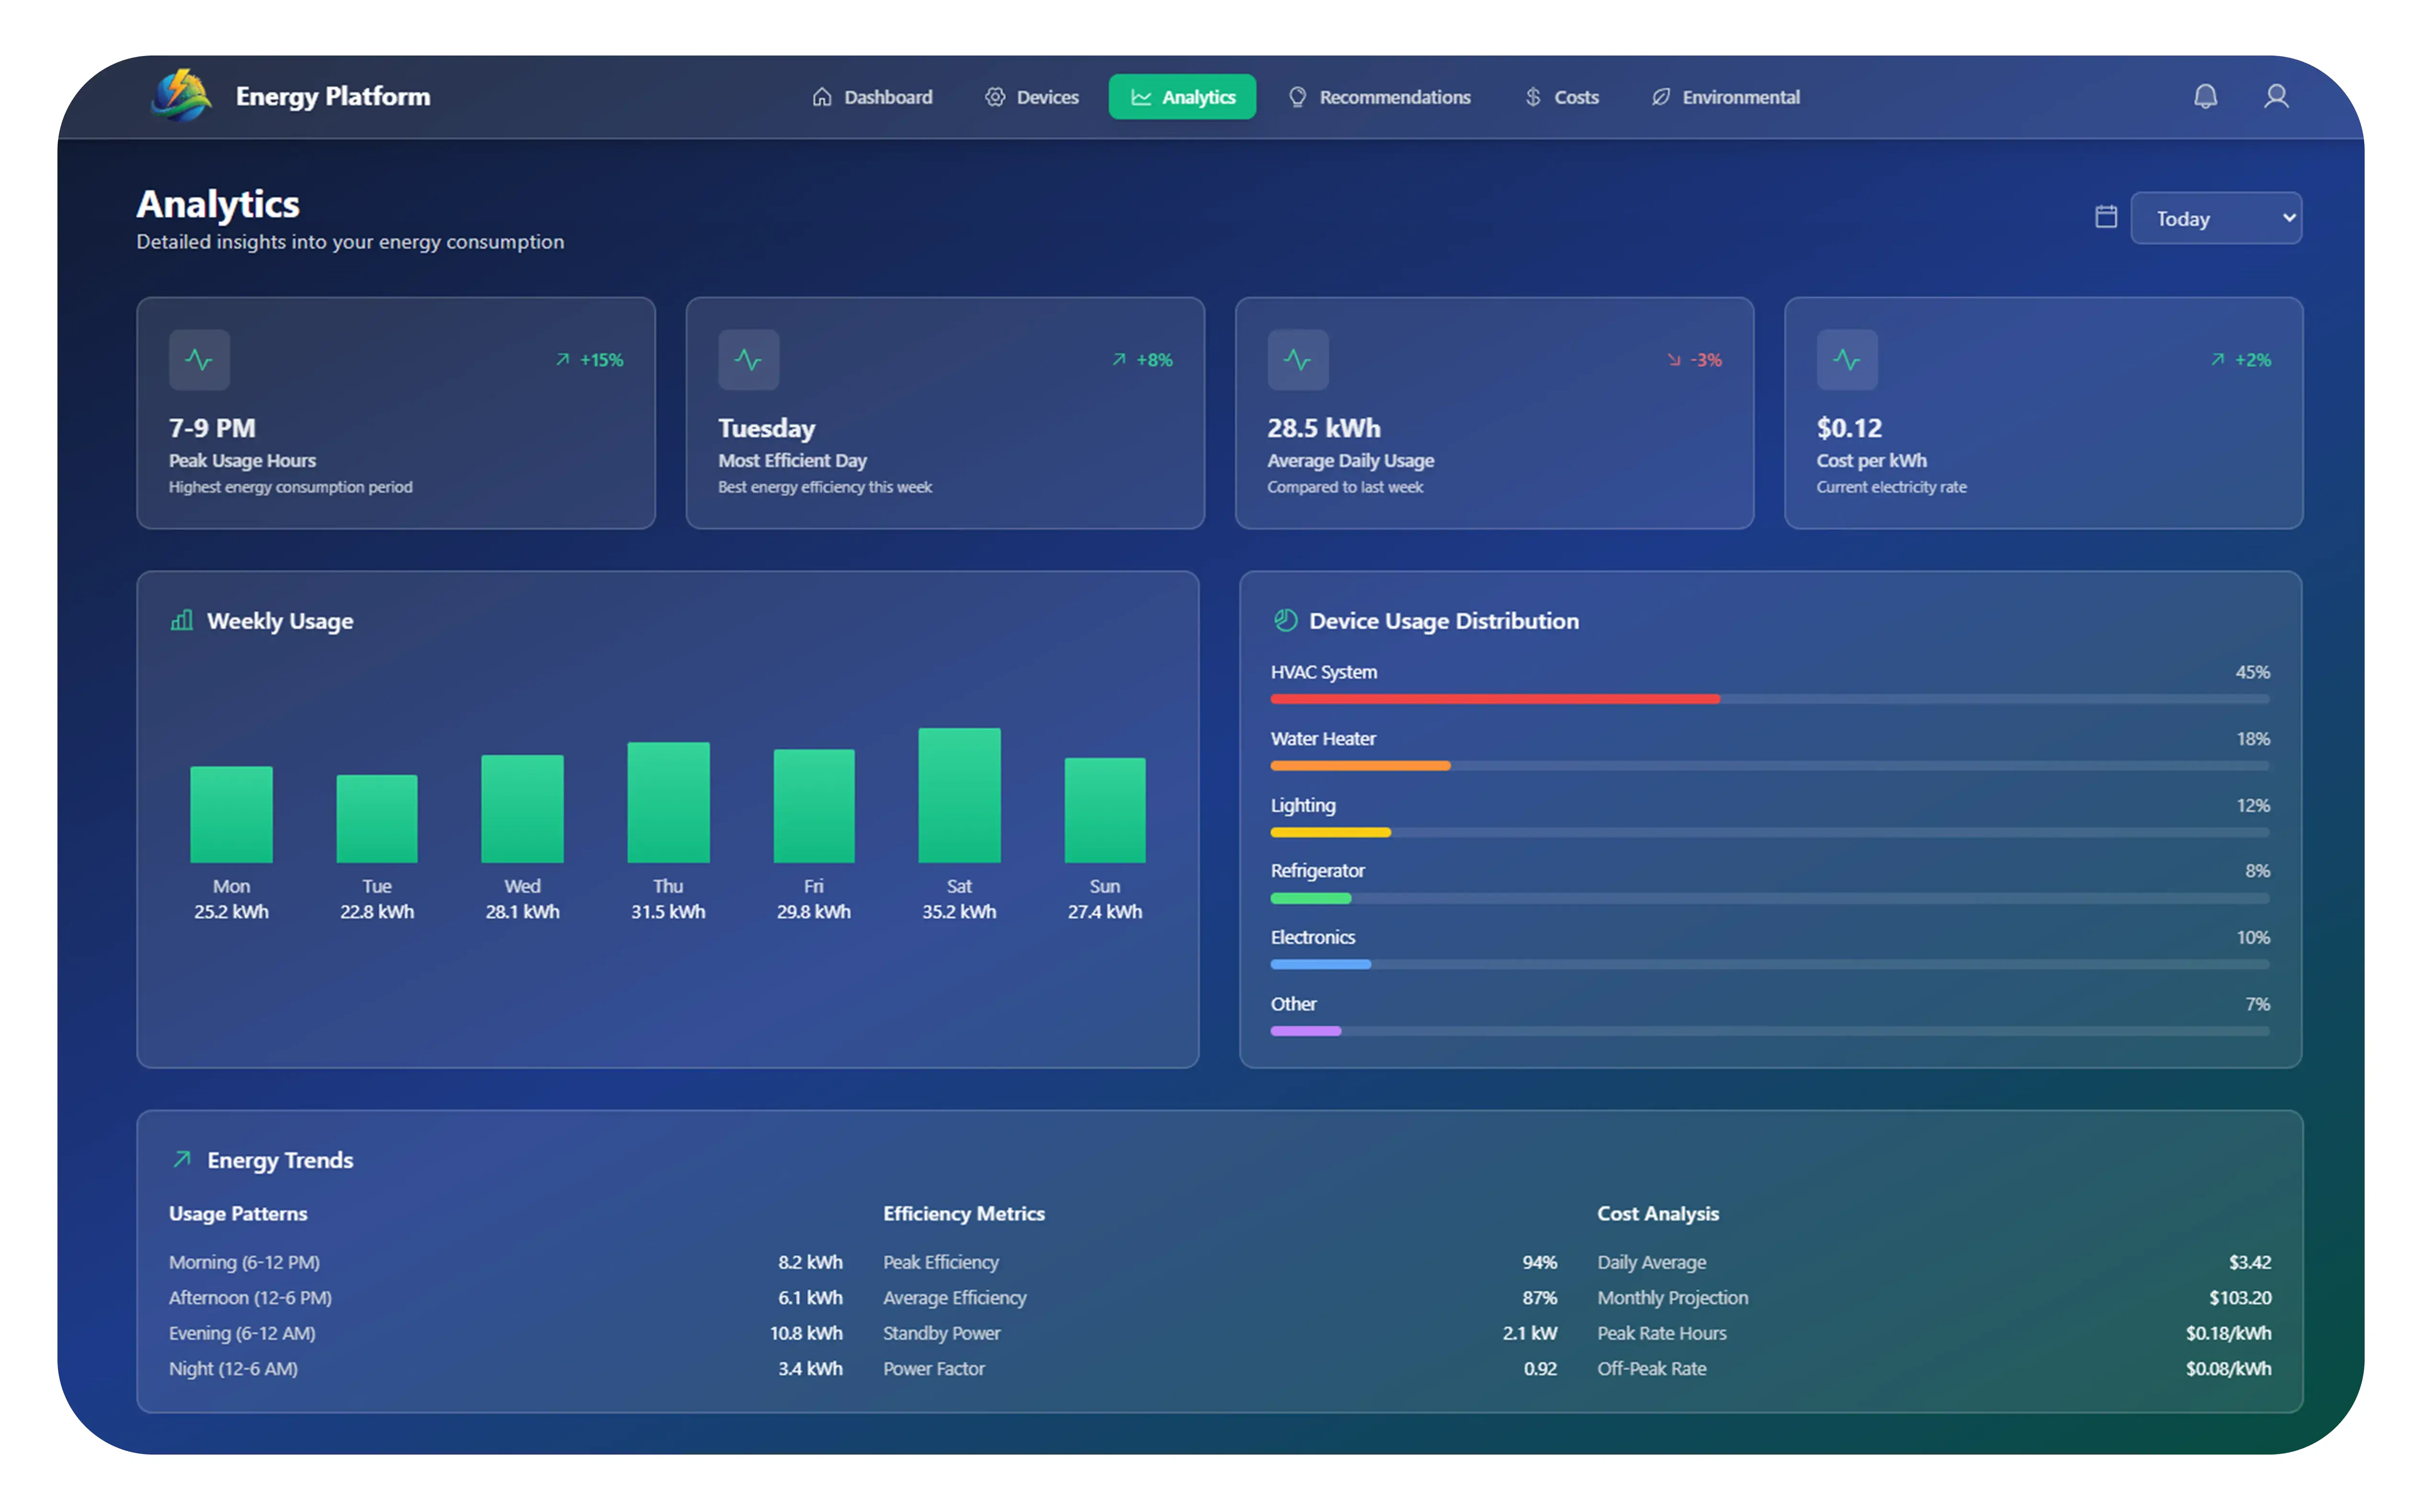Viewport: 2424px width, 1512px height.
Task: Open the Devices tab
Action: click(x=1032, y=97)
